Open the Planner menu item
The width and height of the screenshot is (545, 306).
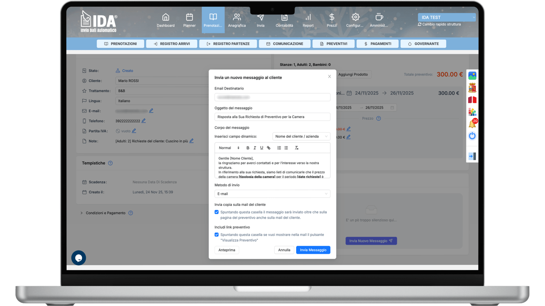pos(189,20)
